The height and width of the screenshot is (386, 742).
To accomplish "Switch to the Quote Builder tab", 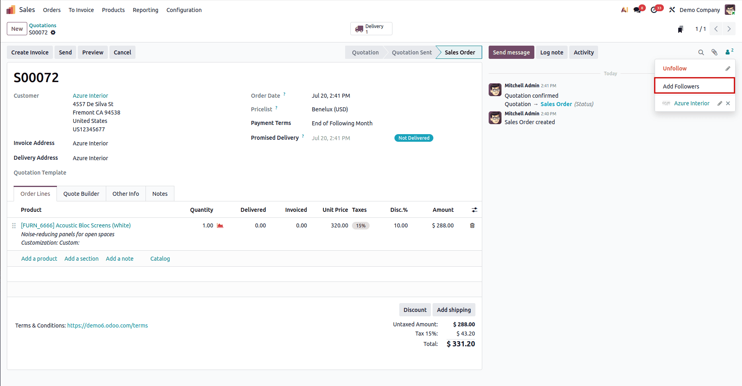I will [81, 194].
